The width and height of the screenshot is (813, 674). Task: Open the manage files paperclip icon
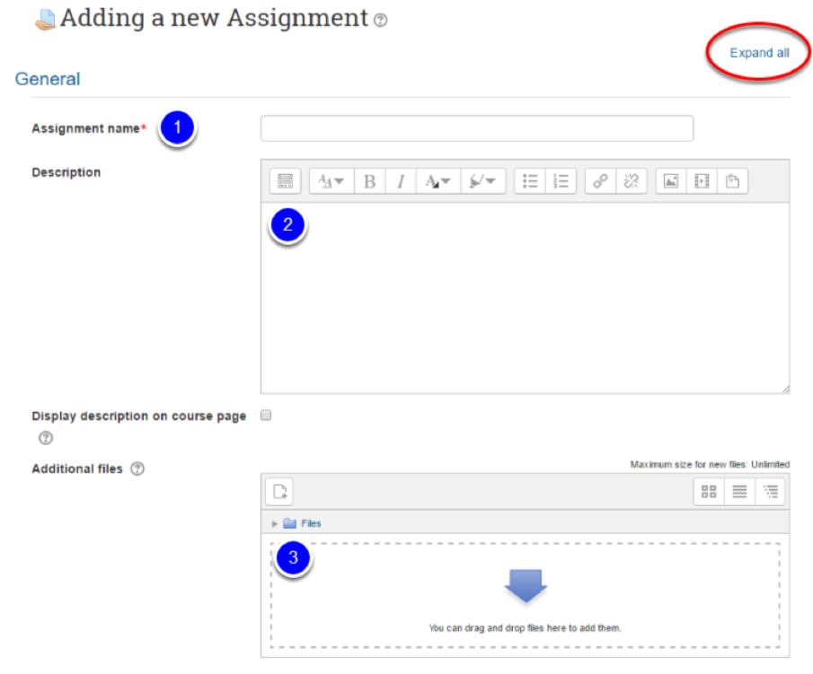coord(733,180)
